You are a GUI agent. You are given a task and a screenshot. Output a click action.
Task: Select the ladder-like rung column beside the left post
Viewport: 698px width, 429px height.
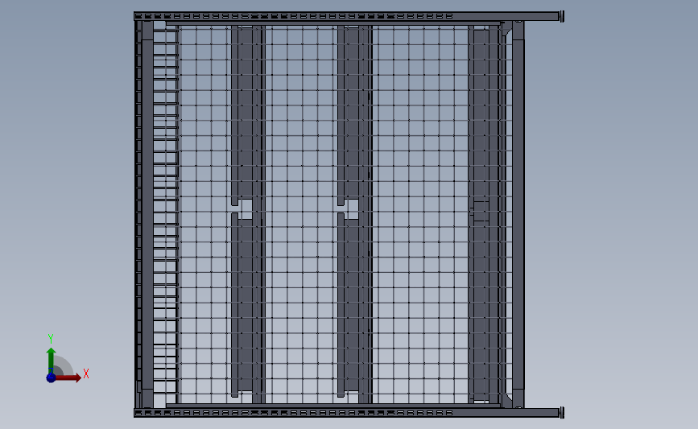[166, 213]
